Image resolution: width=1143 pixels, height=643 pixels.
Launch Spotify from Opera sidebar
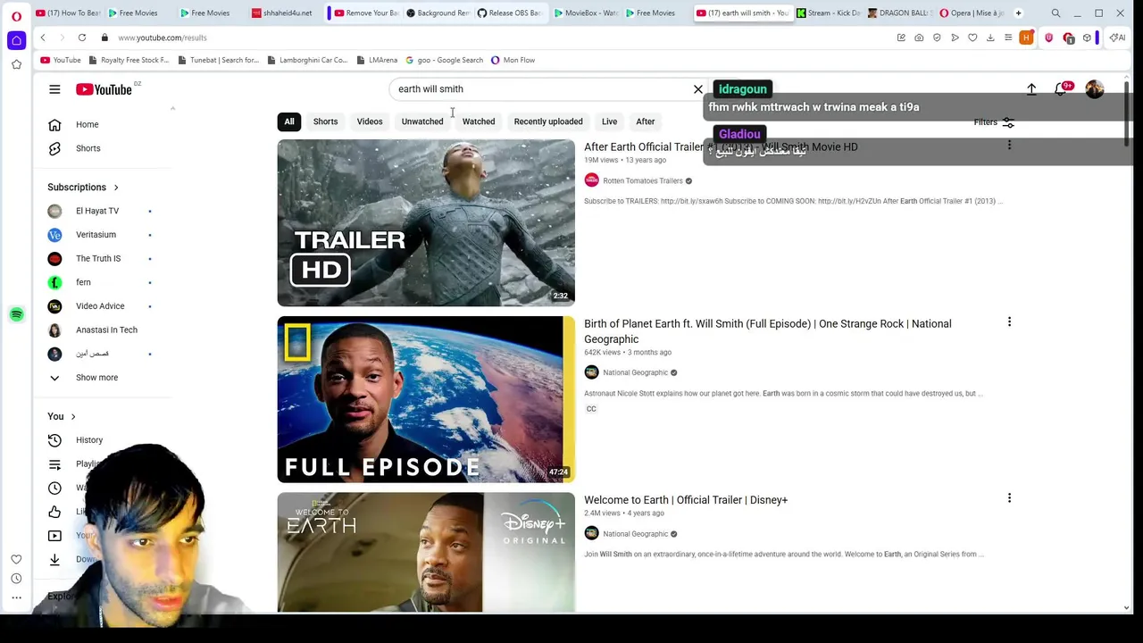16,314
